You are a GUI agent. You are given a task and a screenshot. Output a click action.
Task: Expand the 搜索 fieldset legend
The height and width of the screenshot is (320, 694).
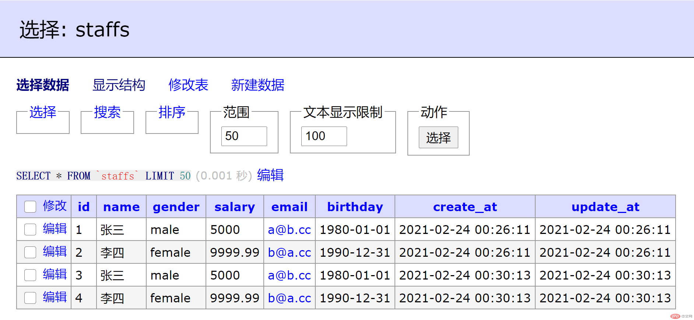click(x=107, y=112)
